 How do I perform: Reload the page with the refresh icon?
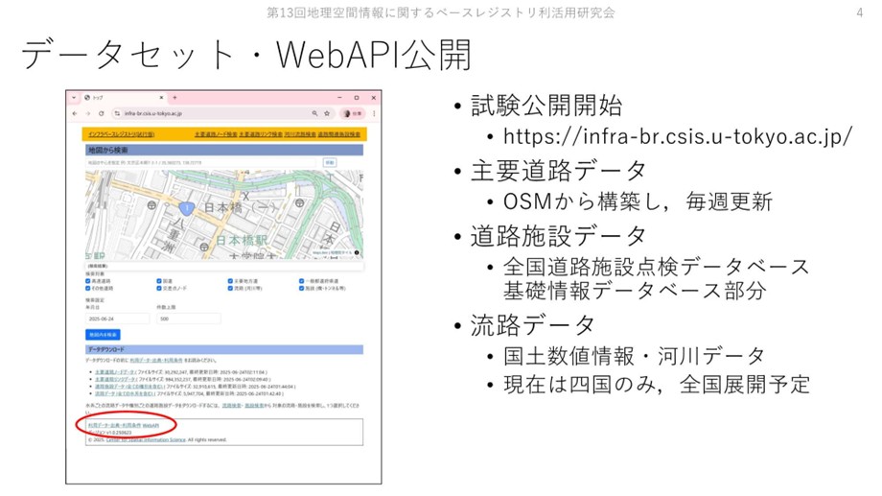101,113
